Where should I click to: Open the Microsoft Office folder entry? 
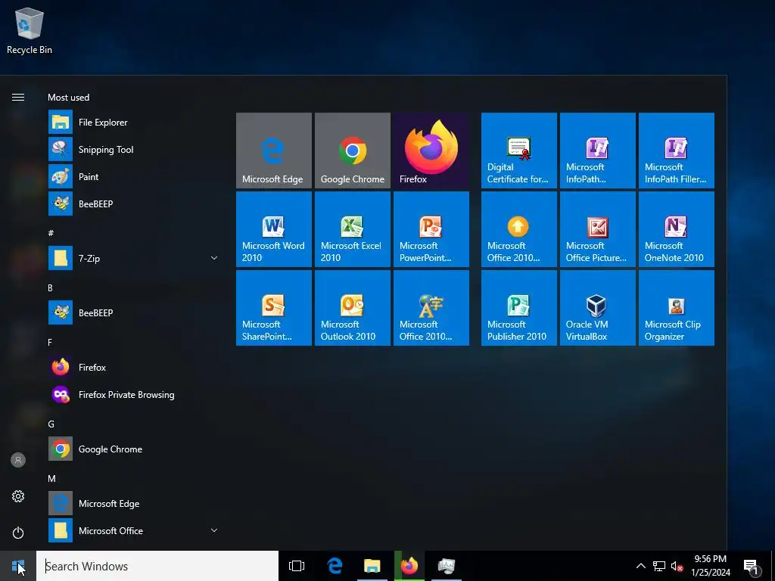pos(133,530)
